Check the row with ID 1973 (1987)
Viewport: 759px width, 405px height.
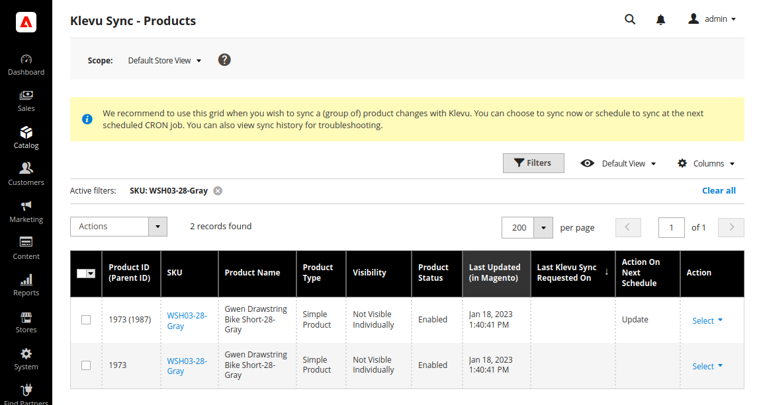point(86,320)
